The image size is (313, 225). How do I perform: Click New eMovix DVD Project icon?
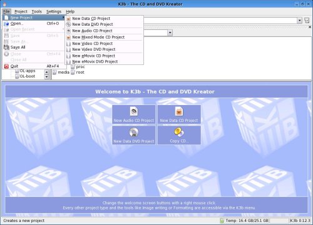pos(68,62)
